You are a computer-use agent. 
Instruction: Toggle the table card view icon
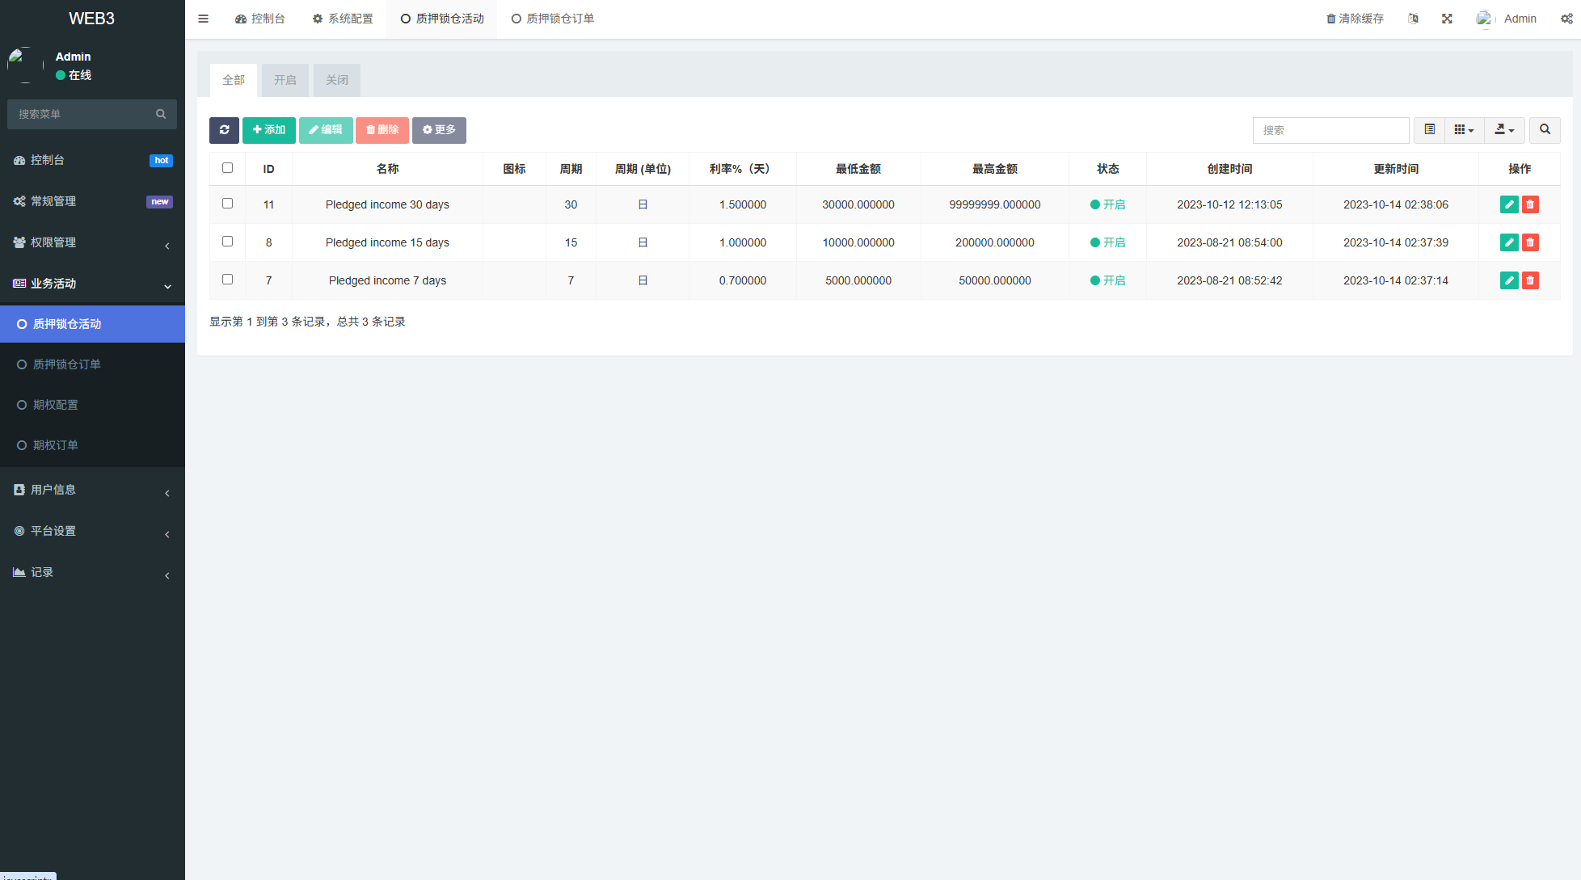1429,130
